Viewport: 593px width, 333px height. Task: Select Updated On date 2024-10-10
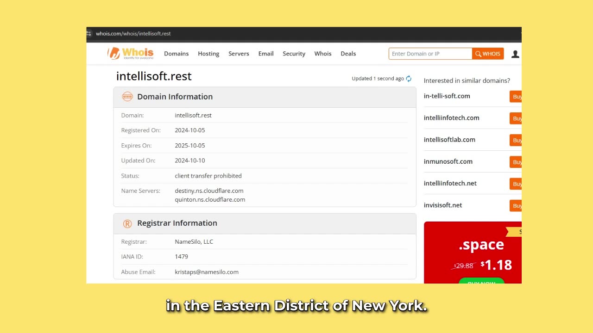[x=190, y=160]
